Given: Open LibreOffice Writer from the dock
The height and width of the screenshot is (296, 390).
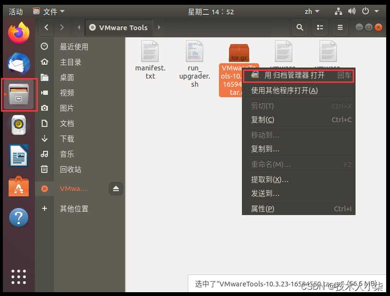Looking at the screenshot, I should (x=19, y=156).
